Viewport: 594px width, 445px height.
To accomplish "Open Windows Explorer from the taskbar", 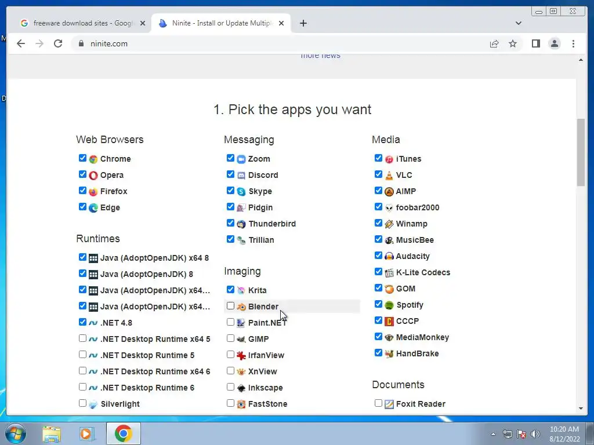I will 52,433.
